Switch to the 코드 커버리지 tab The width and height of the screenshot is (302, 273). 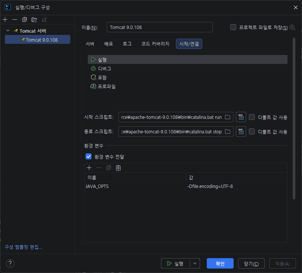tap(155, 44)
